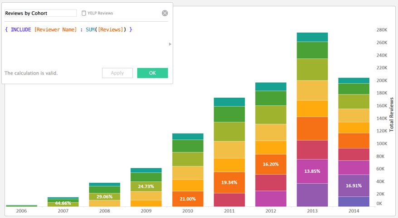The image size is (398, 218).
Task: Select the 16.20% segment in 2012
Action: click(x=271, y=164)
